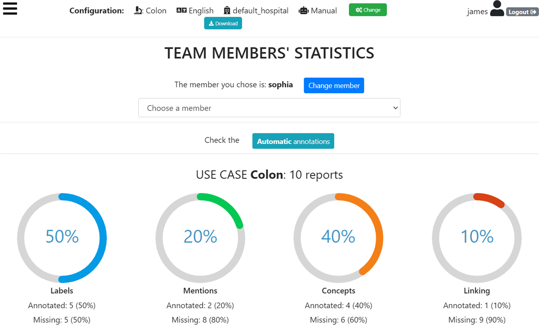Click the Colon configuration label
539x325 pixels.
tap(156, 11)
